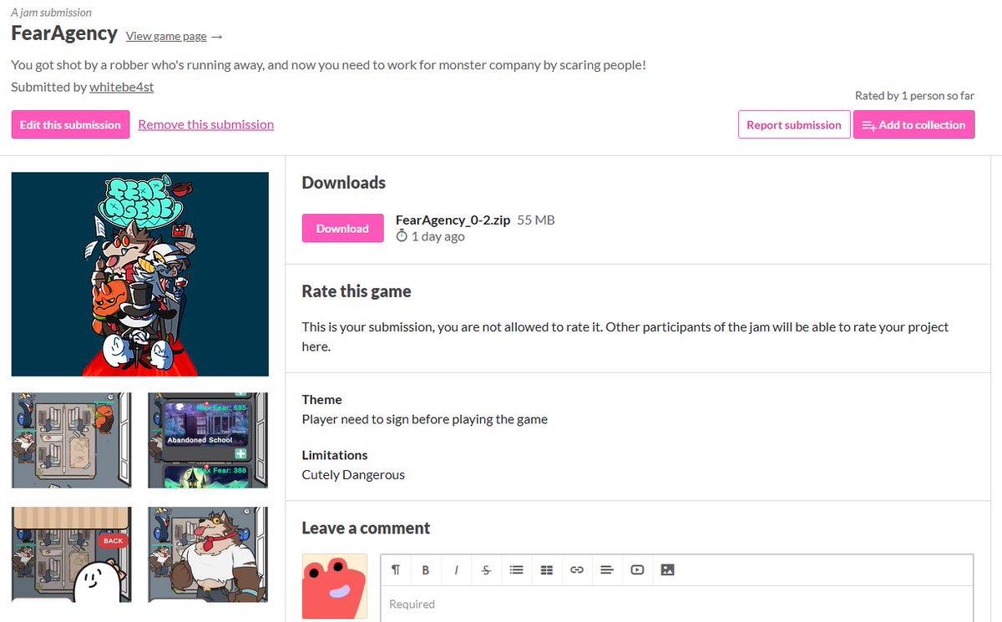Open the werewolf character screenshot thumbnail
This screenshot has width=1002, height=622.
[x=208, y=554]
